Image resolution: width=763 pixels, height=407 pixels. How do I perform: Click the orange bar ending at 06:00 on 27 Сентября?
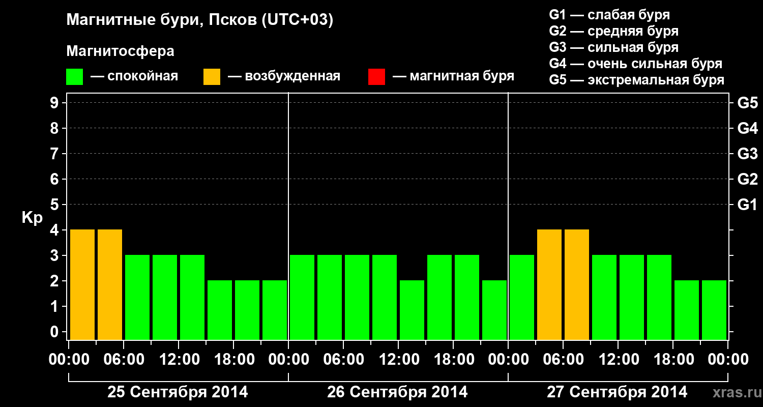point(549,284)
